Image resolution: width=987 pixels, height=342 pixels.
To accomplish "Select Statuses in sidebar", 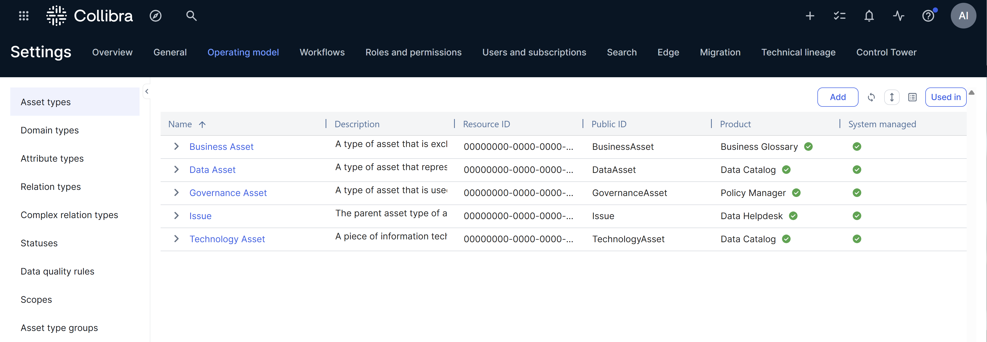I will (x=75, y=243).
